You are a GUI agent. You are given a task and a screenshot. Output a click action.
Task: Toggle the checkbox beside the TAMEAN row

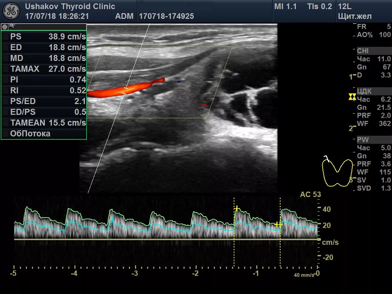(x=5, y=123)
